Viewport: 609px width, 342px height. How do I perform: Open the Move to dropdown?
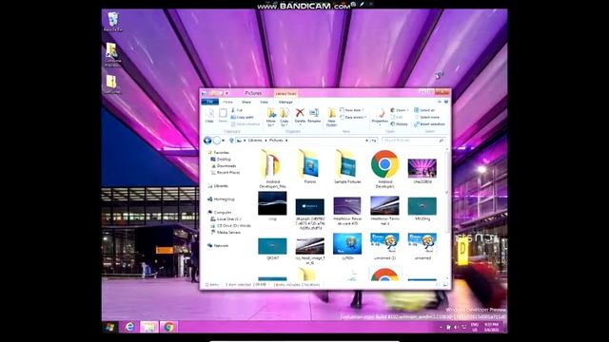271,117
